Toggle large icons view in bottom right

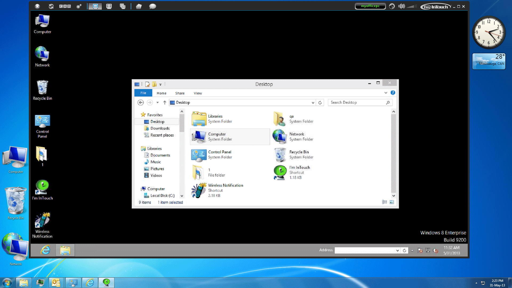pos(392,202)
